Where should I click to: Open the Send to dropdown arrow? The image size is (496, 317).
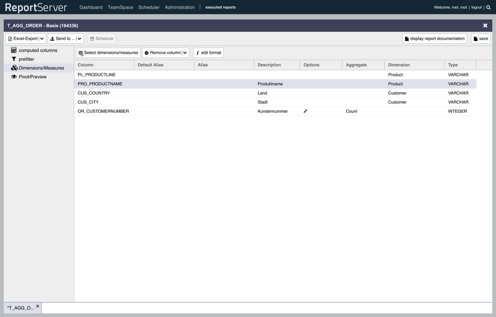point(80,38)
